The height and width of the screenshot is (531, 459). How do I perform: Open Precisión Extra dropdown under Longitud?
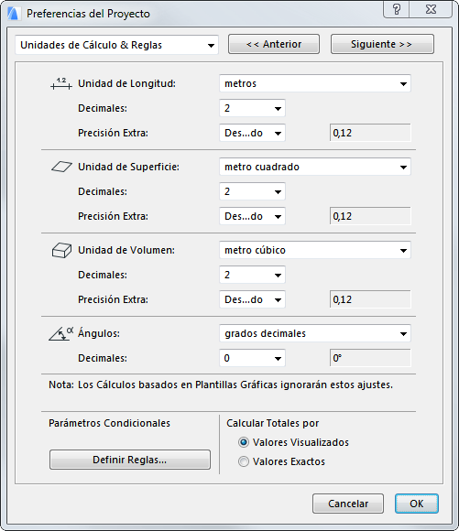click(252, 133)
